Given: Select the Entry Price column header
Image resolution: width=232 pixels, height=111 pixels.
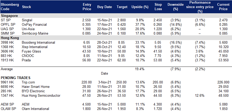Looking at the screenshot, I should click(x=87, y=7).
